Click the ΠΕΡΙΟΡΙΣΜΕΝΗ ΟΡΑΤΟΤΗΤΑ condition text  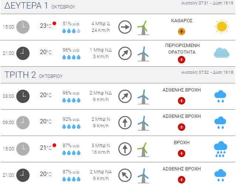point(182,49)
